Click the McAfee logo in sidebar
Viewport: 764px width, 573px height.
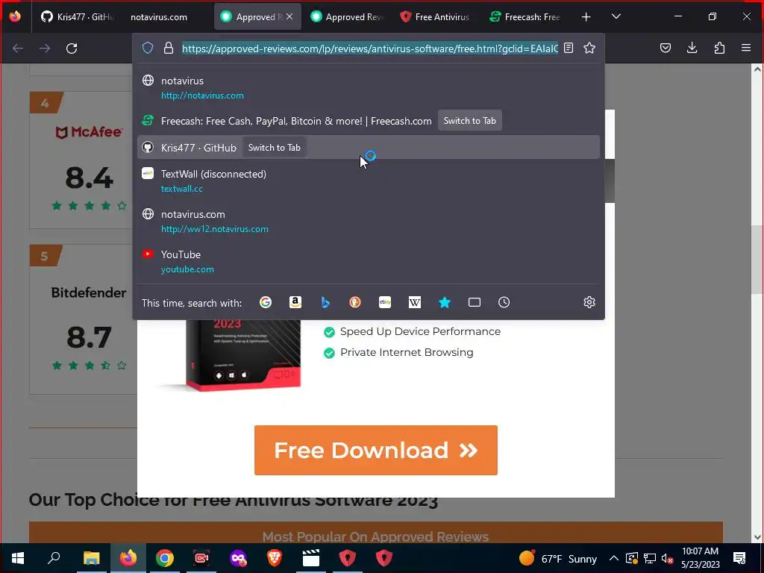coord(89,131)
